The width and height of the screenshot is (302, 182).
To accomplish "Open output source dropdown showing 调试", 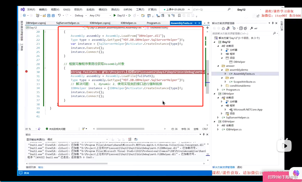I will (78, 139).
